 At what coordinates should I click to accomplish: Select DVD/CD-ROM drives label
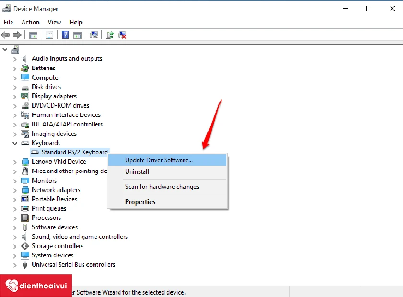click(x=60, y=105)
